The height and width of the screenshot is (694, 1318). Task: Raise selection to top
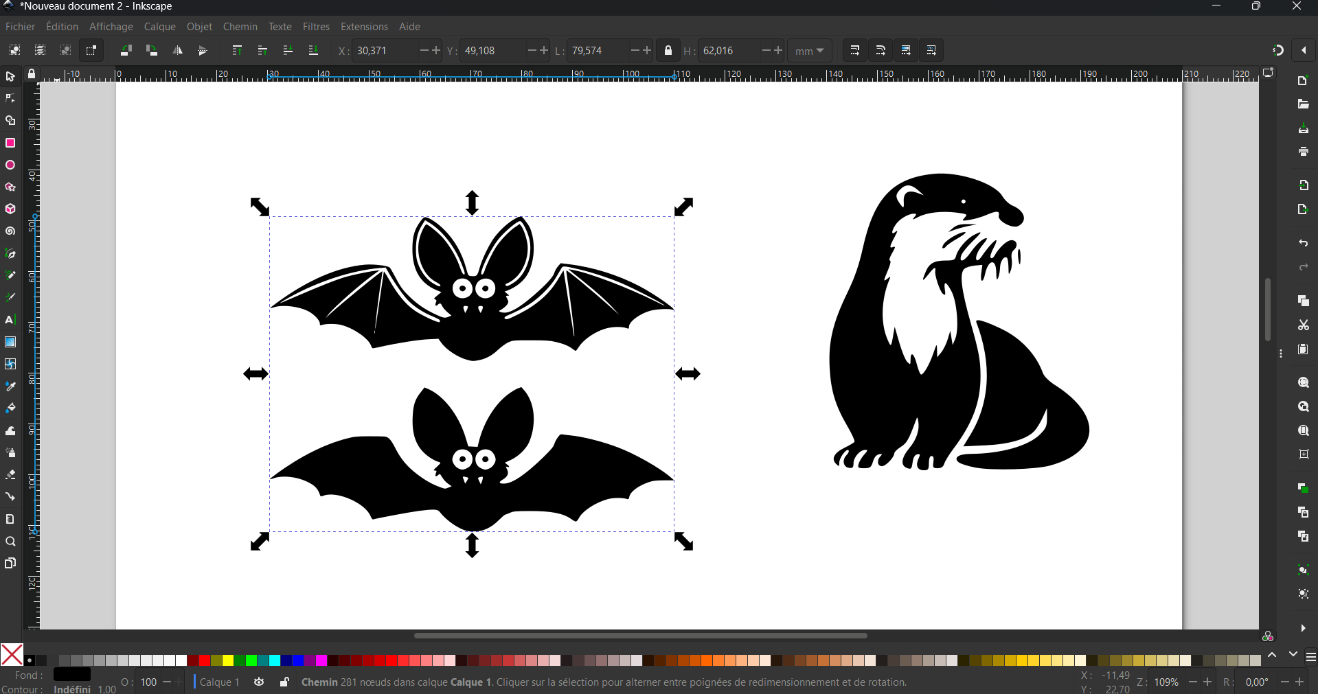(237, 51)
